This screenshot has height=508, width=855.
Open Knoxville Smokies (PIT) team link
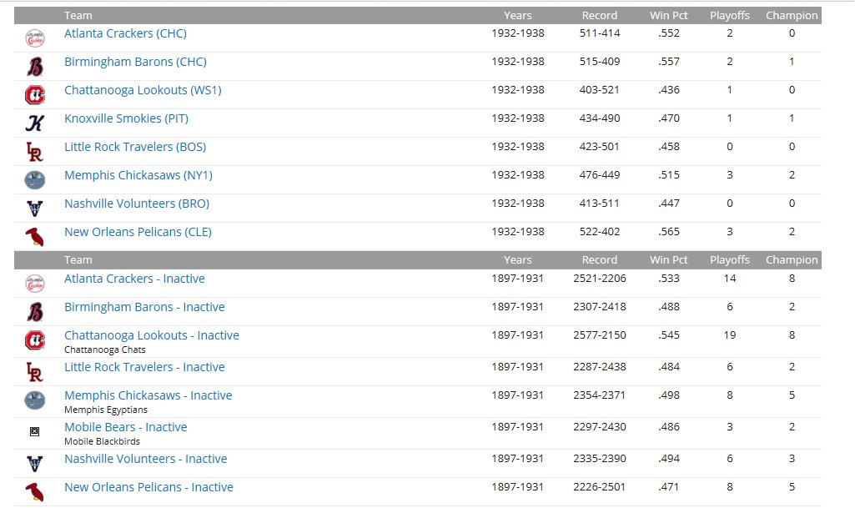click(x=134, y=118)
